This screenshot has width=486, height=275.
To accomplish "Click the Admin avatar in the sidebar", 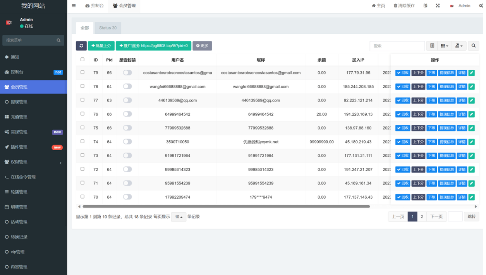I will click(x=9, y=23).
